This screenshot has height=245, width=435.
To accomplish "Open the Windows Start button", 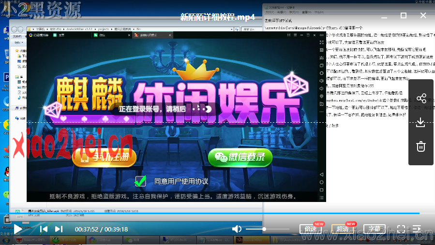I will (x=5, y=240).
